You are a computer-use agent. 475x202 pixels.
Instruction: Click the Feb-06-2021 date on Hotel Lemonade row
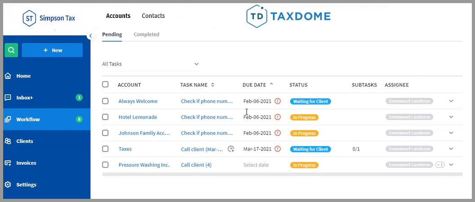[x=257, y=117]
